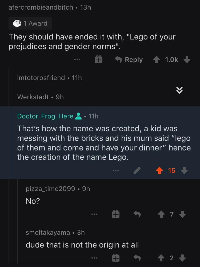Open more options on Doctor_Frog_Here's comment
200x267 pixels.
coord(115,170)
